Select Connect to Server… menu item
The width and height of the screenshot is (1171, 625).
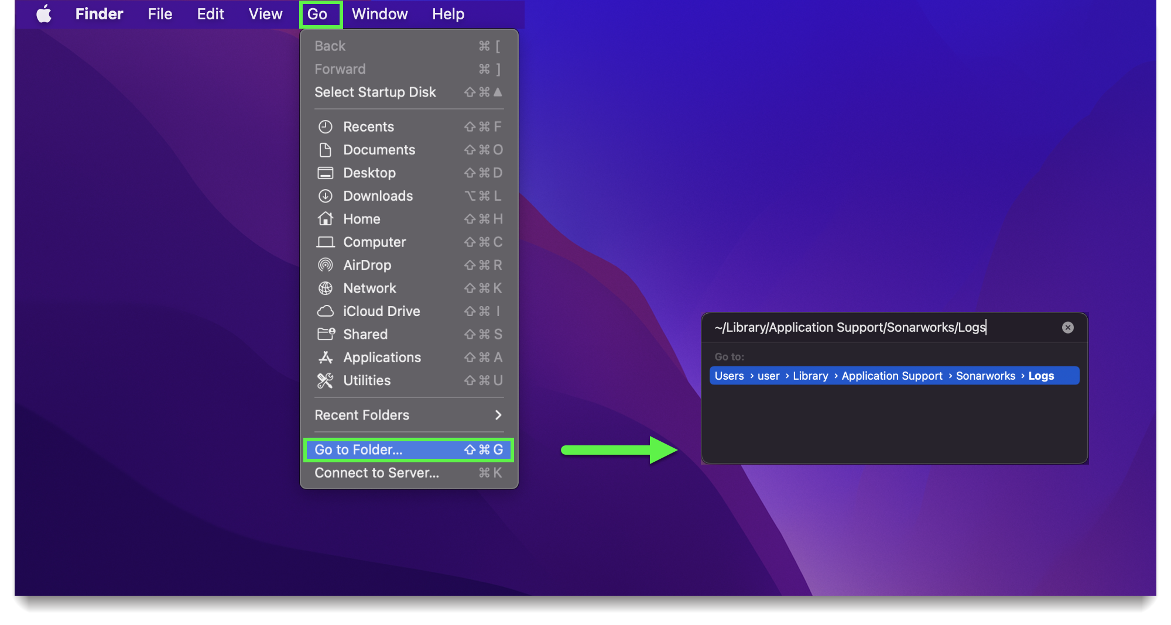(x=409, y=473)
